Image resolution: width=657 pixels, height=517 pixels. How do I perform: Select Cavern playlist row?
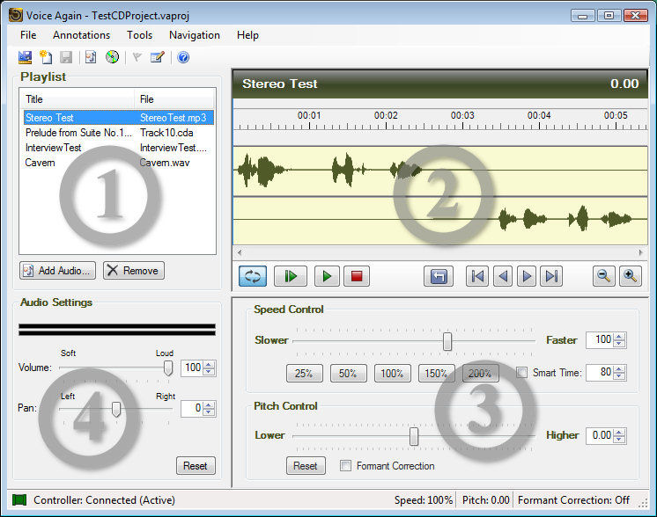click(119, 163)
